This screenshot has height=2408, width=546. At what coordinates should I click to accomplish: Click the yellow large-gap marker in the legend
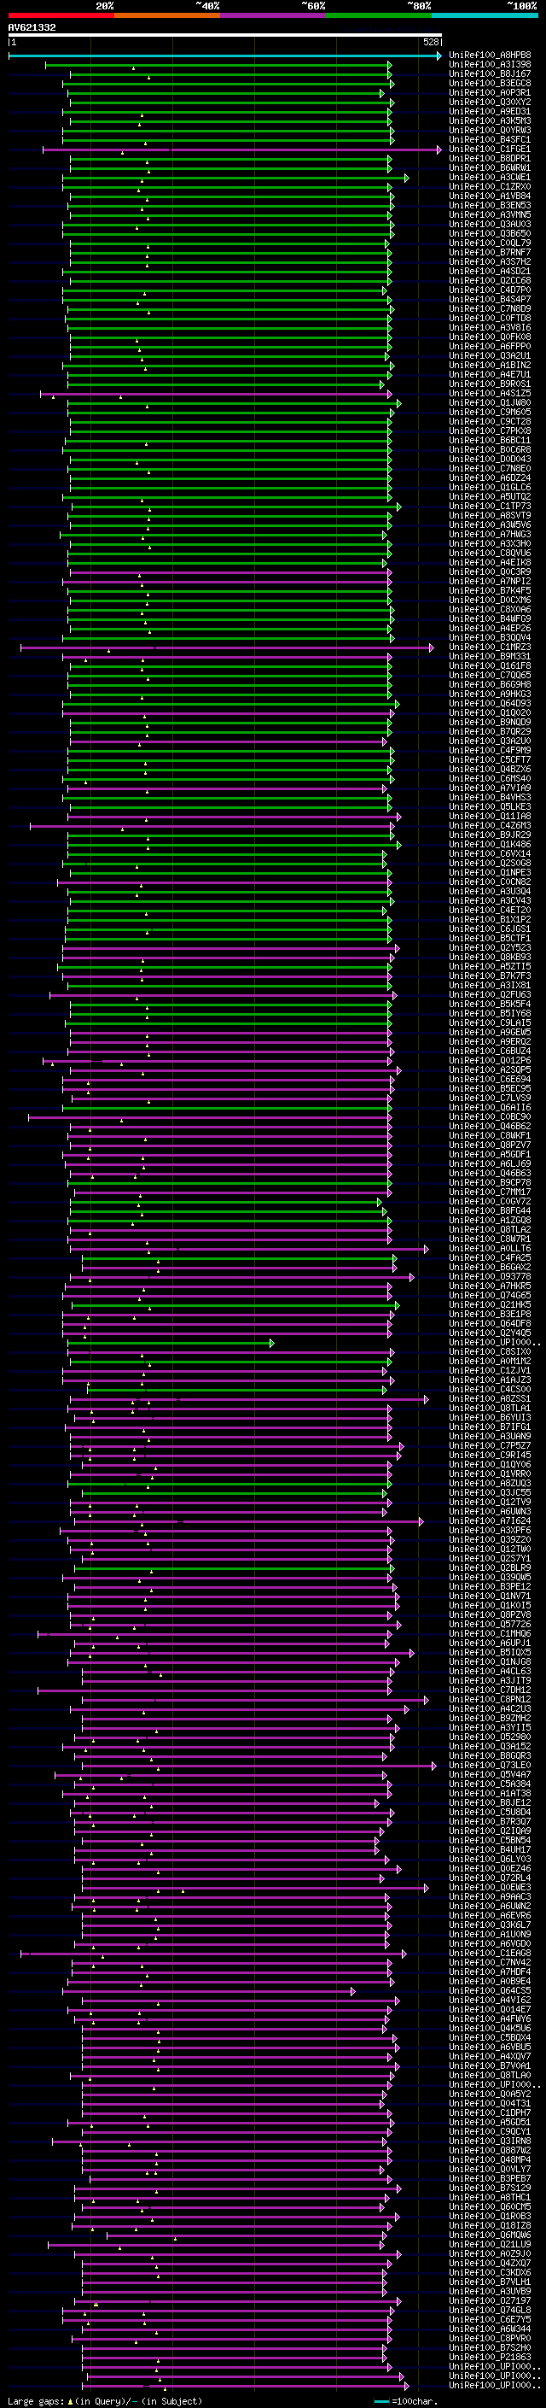71,2401
